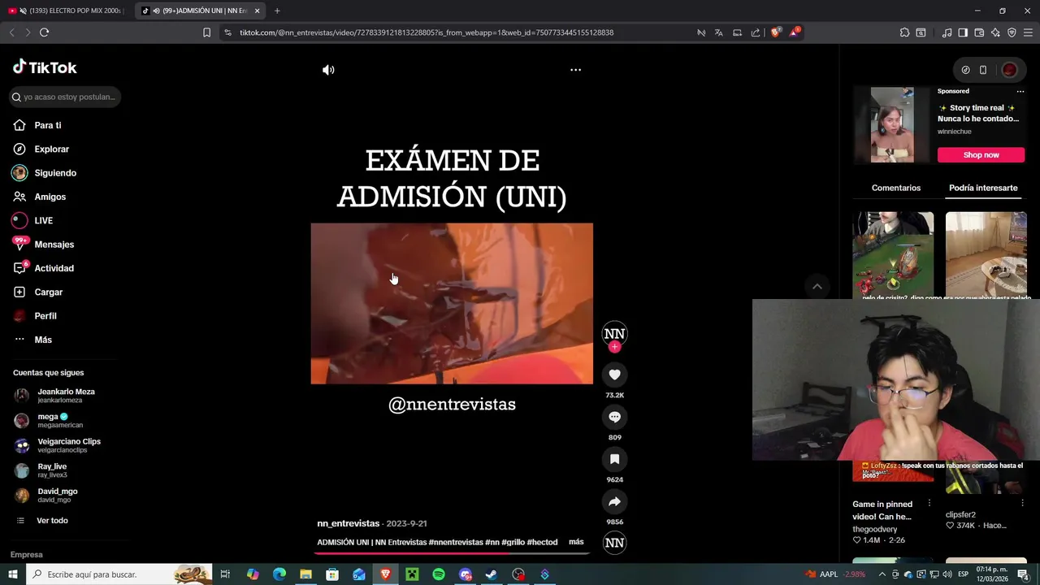The width and height of the screenshot is (1040, 585).
Task: Reload the page in the browser
Action: [x=44, y=32]
